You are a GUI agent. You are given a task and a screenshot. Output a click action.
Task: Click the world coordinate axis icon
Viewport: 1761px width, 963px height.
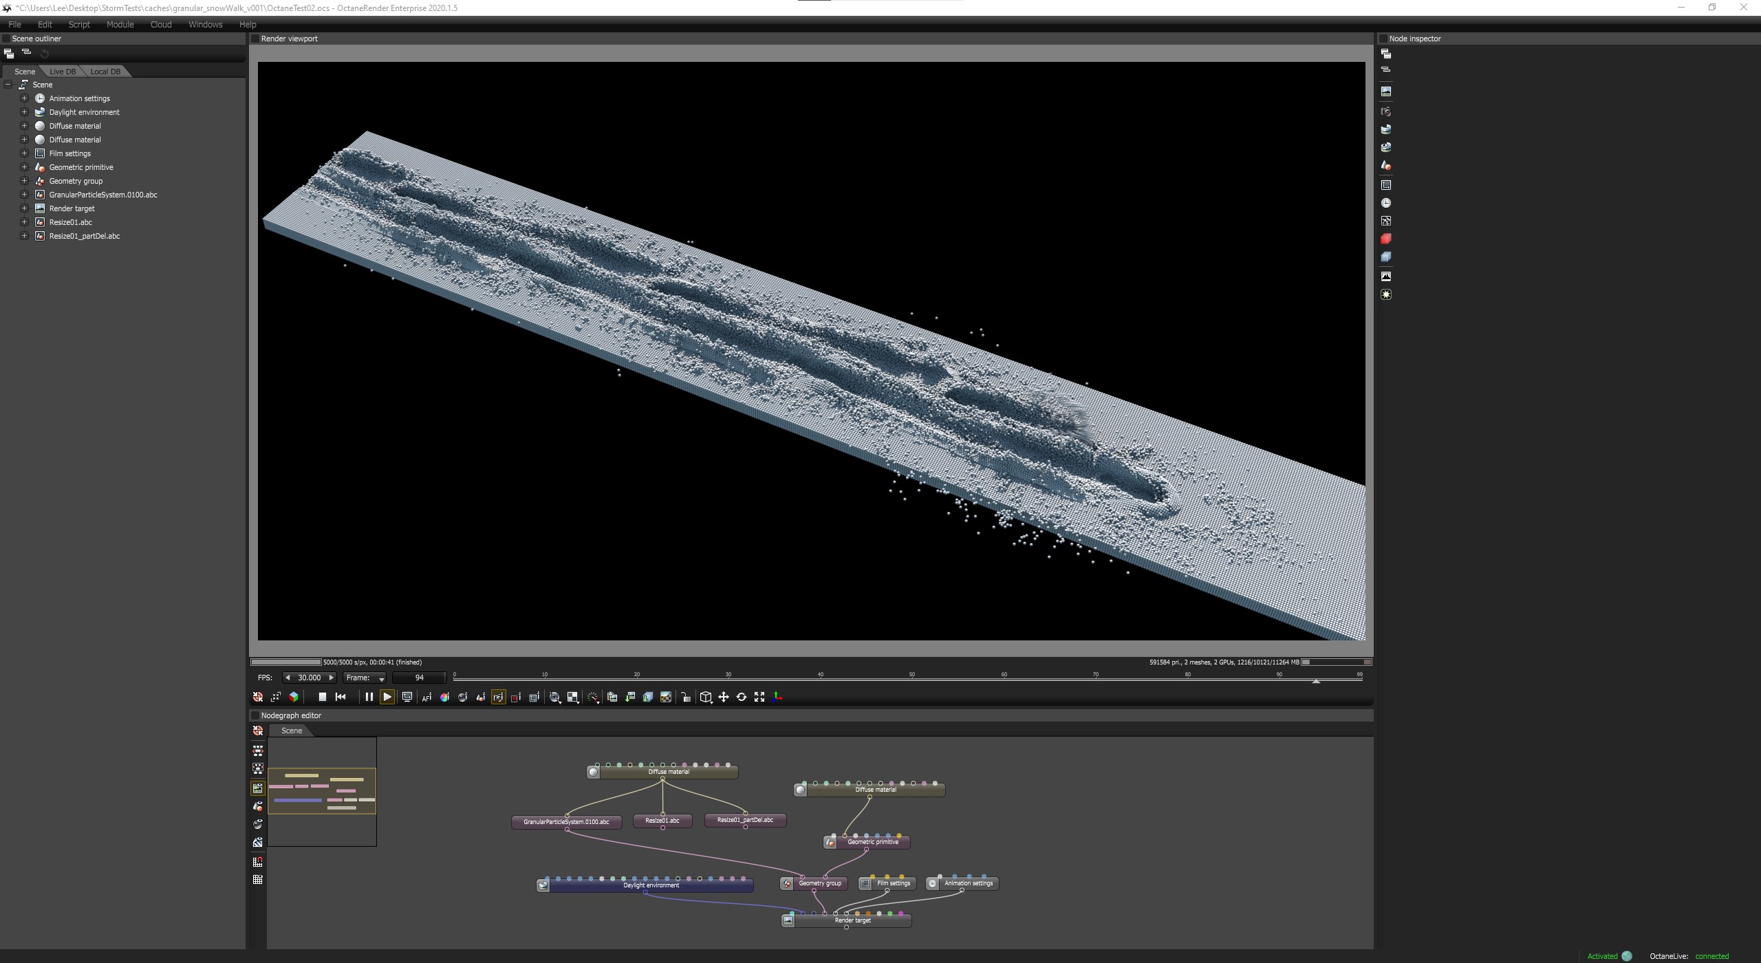(x=777, y=697)
